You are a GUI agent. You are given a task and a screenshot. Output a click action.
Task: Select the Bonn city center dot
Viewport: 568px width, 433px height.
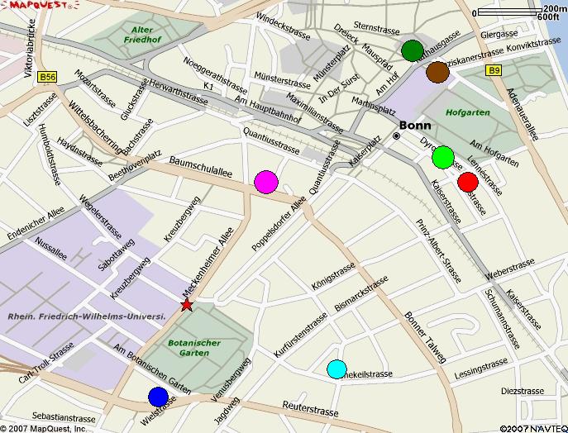point(396,136)
